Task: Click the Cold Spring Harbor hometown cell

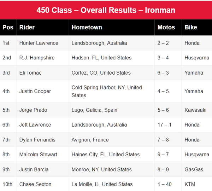Action: point(107,91)
